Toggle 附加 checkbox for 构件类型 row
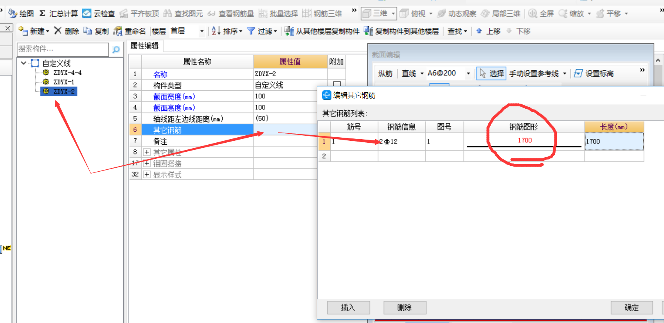 pos(337,84)
